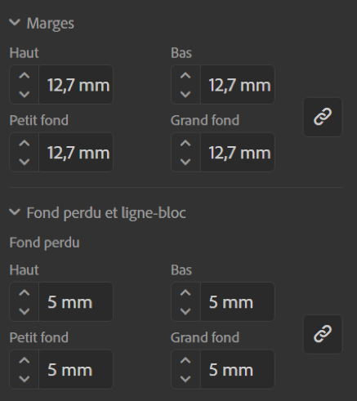Toggle the Fond perdu link chain icon
The width and height of the screenshot is (357, 401).
323,334
